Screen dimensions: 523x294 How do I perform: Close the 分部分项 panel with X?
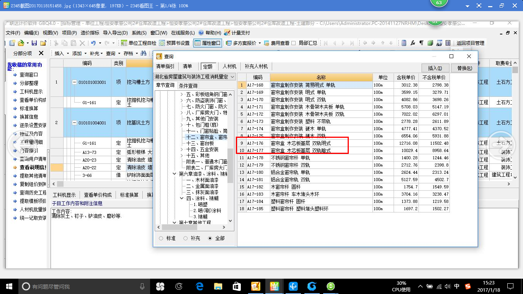41,53
